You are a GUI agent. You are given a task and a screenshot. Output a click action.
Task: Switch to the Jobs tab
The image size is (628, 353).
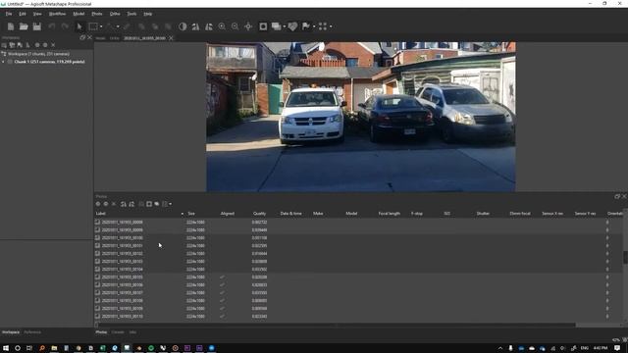coord(132,332)
